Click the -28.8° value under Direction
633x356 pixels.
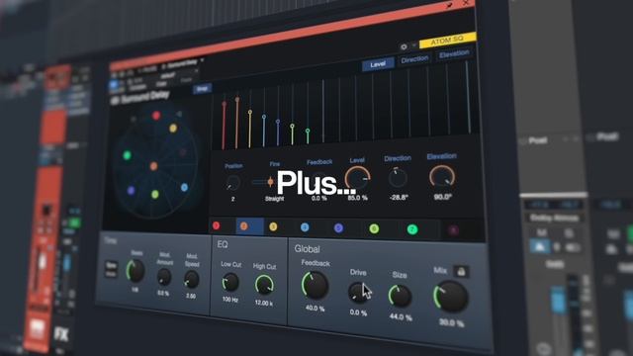399,198
